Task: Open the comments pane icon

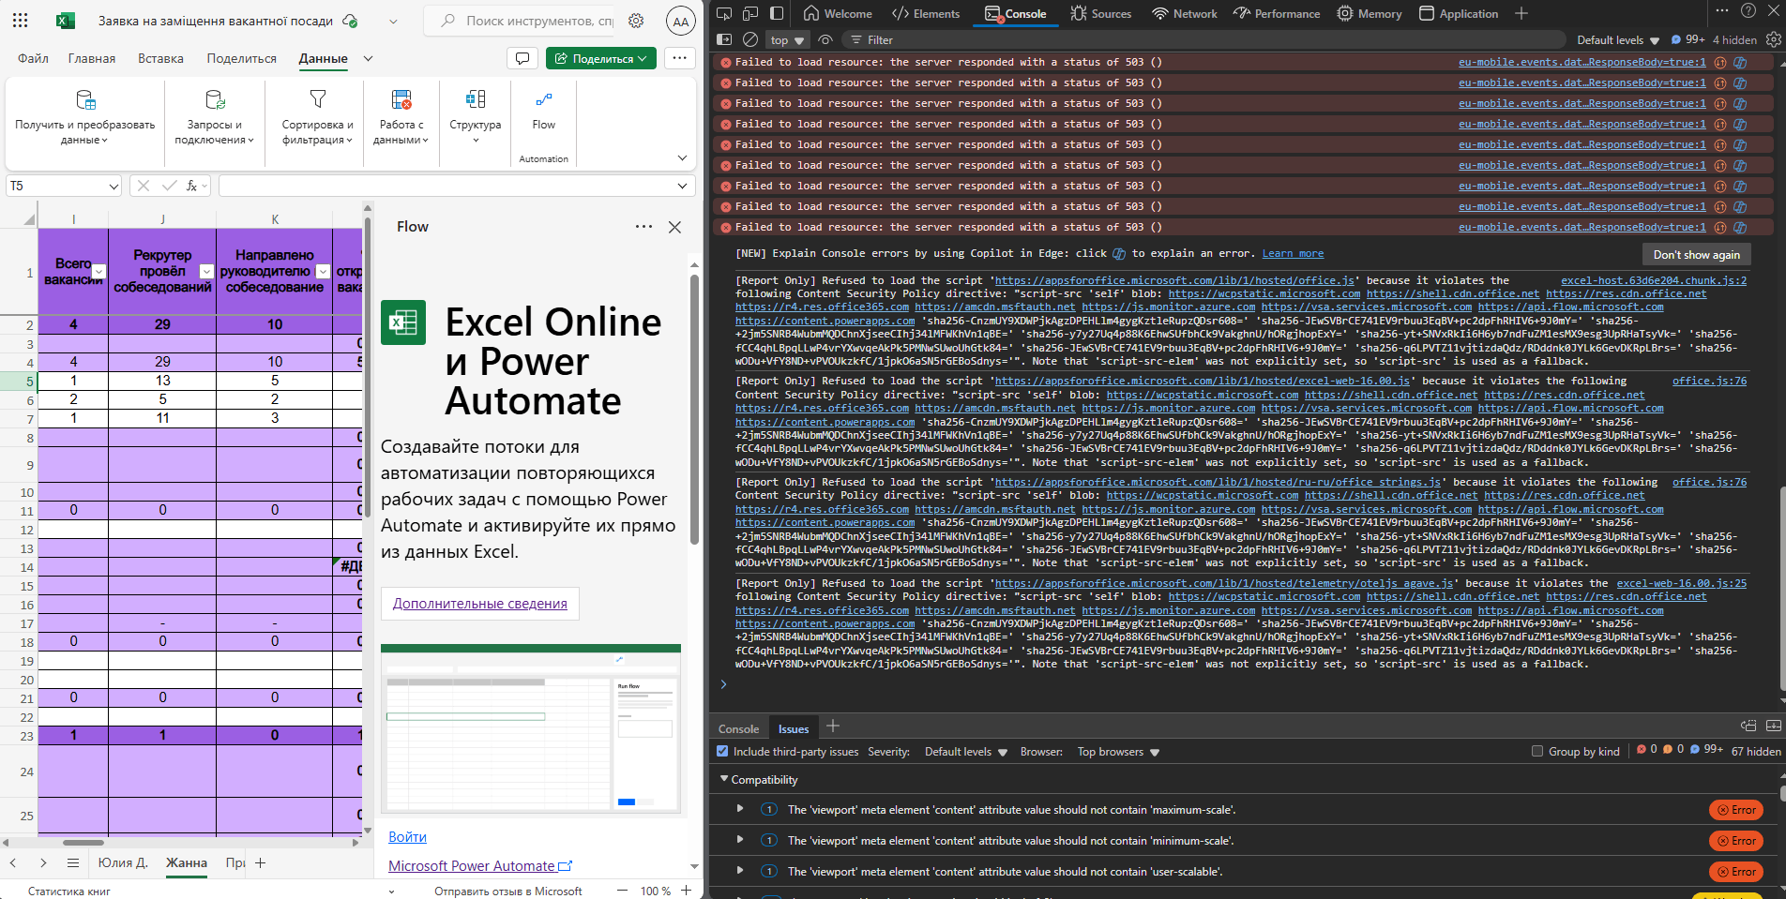Action: (522, 58)
